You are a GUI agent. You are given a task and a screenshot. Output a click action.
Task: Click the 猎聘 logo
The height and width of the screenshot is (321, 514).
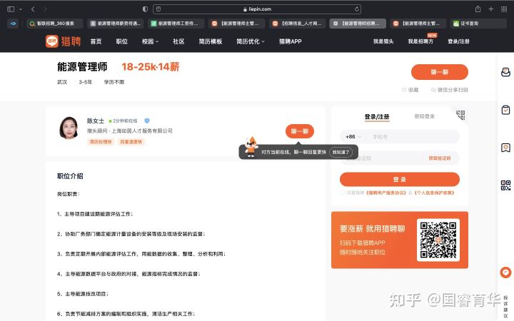(x=63, y=41)
